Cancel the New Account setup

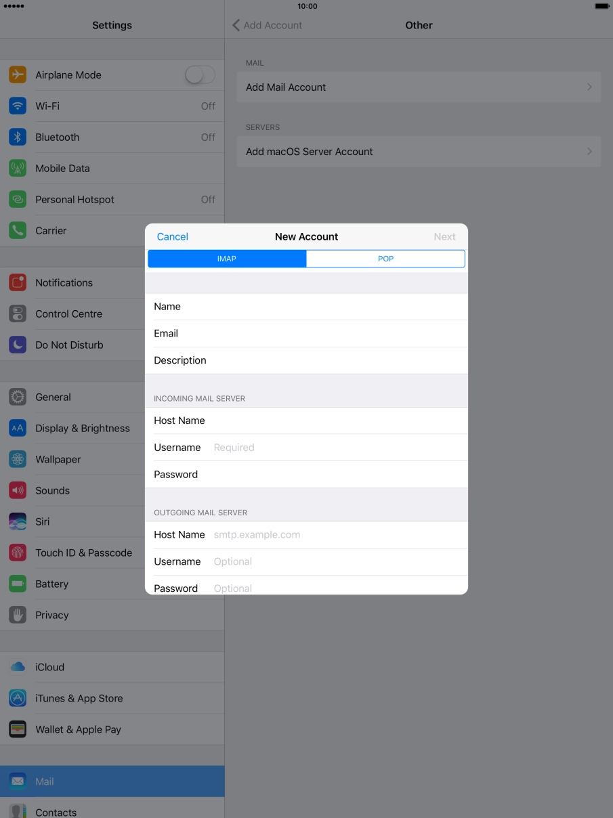(x=172, y=236)
